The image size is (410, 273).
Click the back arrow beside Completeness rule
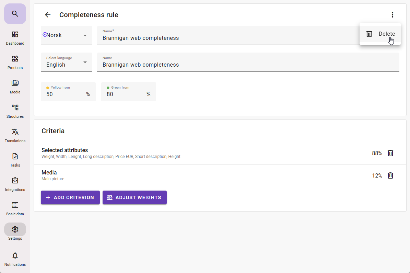click(x=48, y=15)
